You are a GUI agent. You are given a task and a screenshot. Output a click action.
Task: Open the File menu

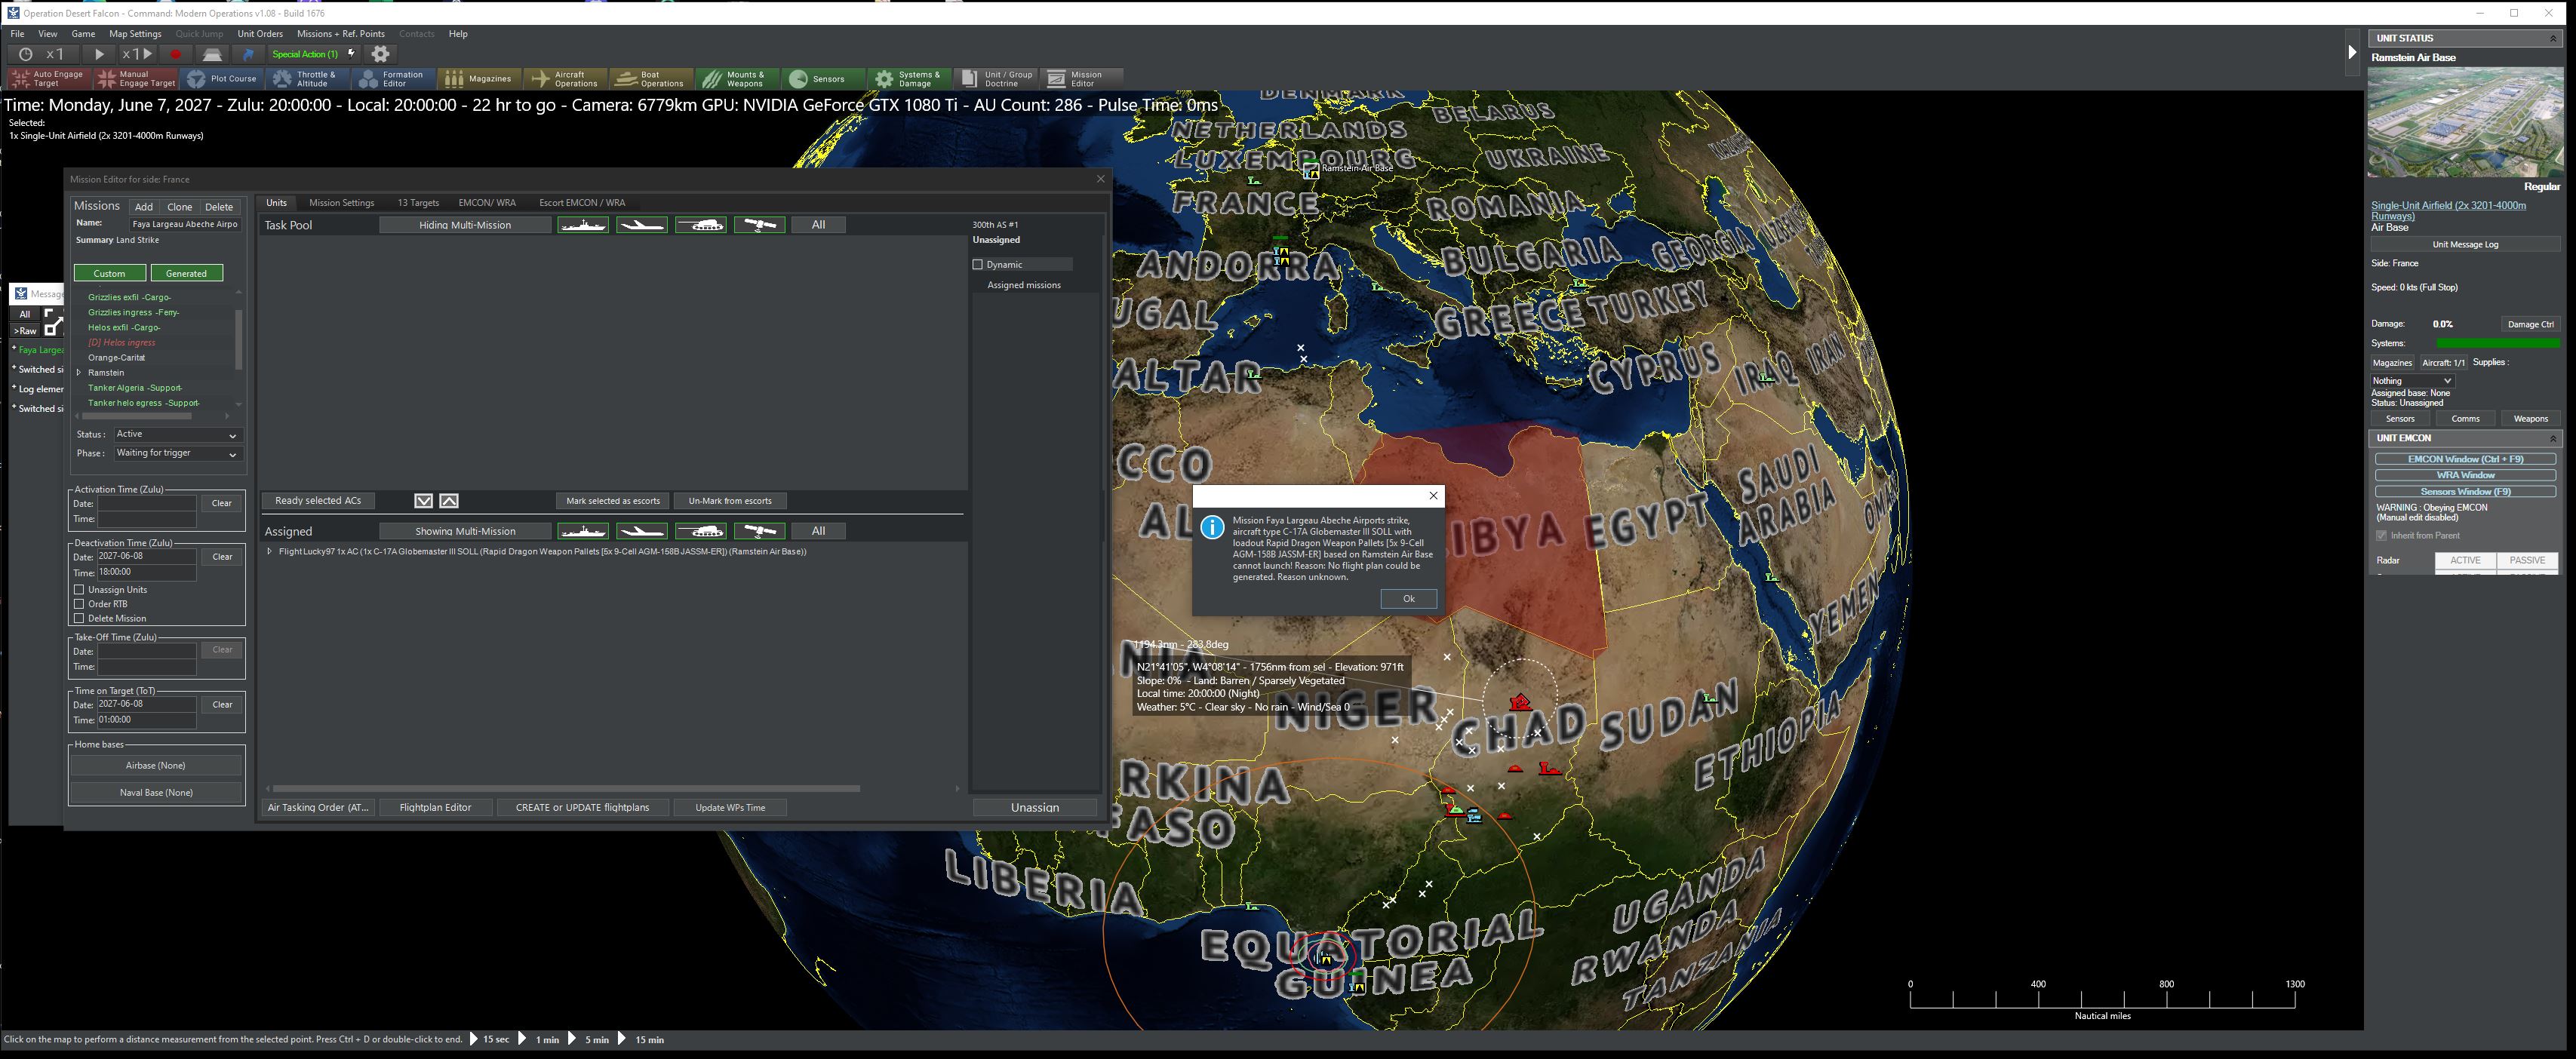[17, 34]
